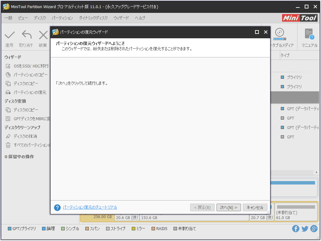The image size is (321, 241).
Task: Click the blue help question mark icon
Action: (x=57, y=207)
